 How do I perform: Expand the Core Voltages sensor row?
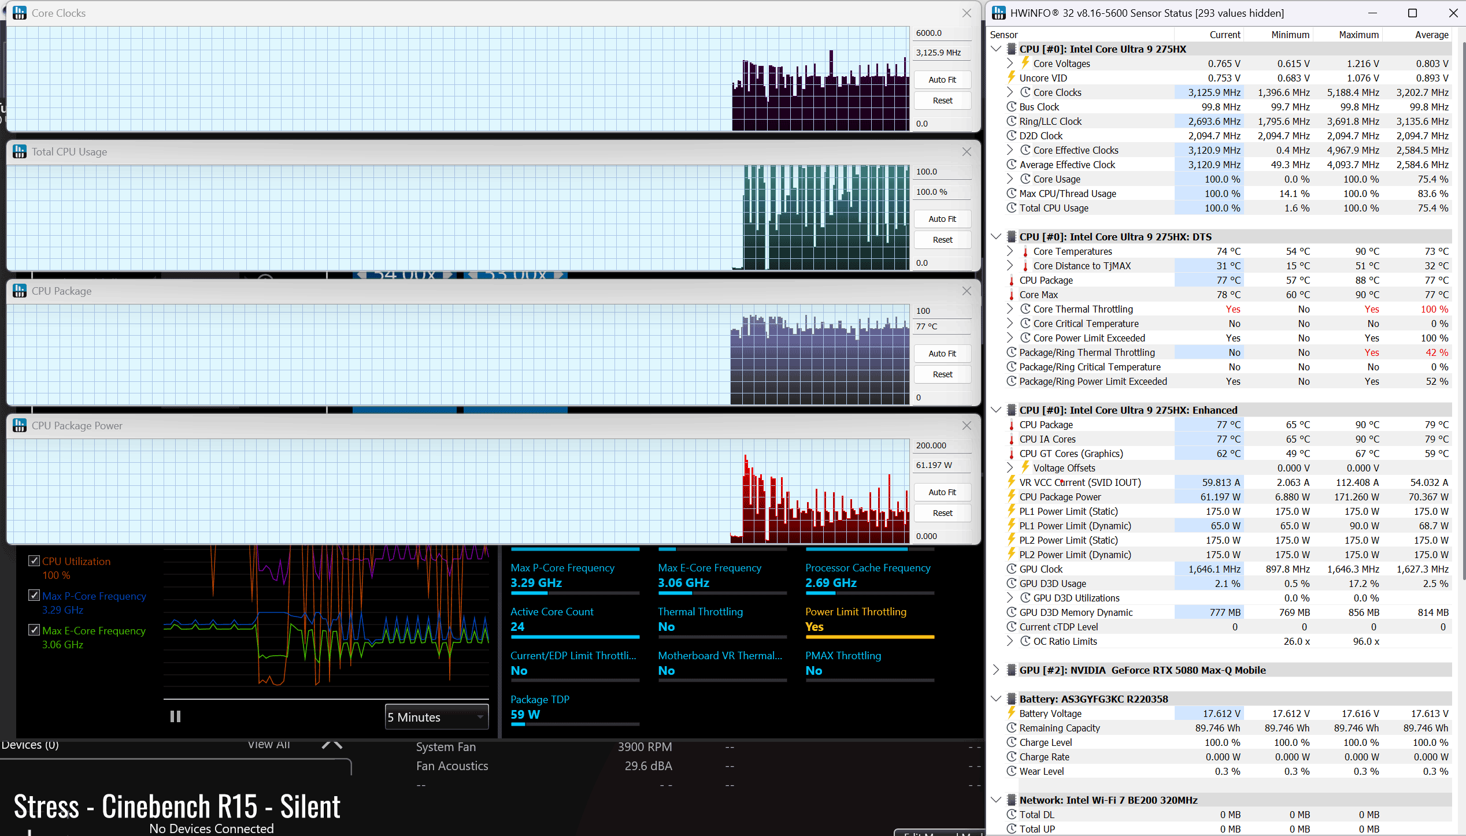click(1010, 64)
